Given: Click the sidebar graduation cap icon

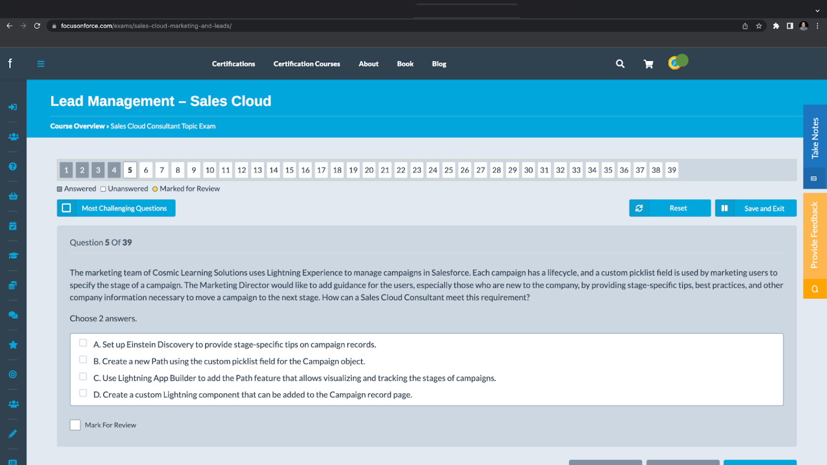Looking at the screenshot, I should [13, 255].
